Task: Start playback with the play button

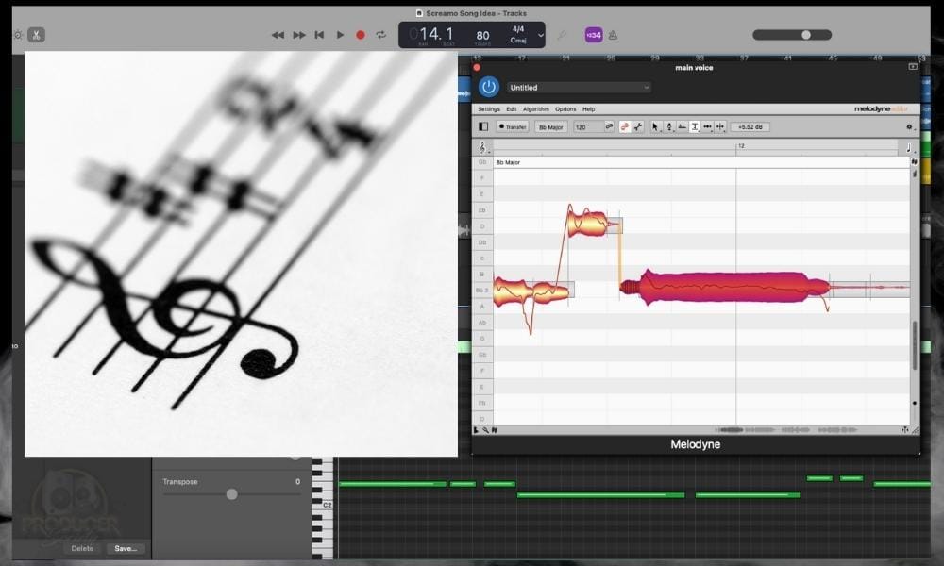Action: (340, 35)
